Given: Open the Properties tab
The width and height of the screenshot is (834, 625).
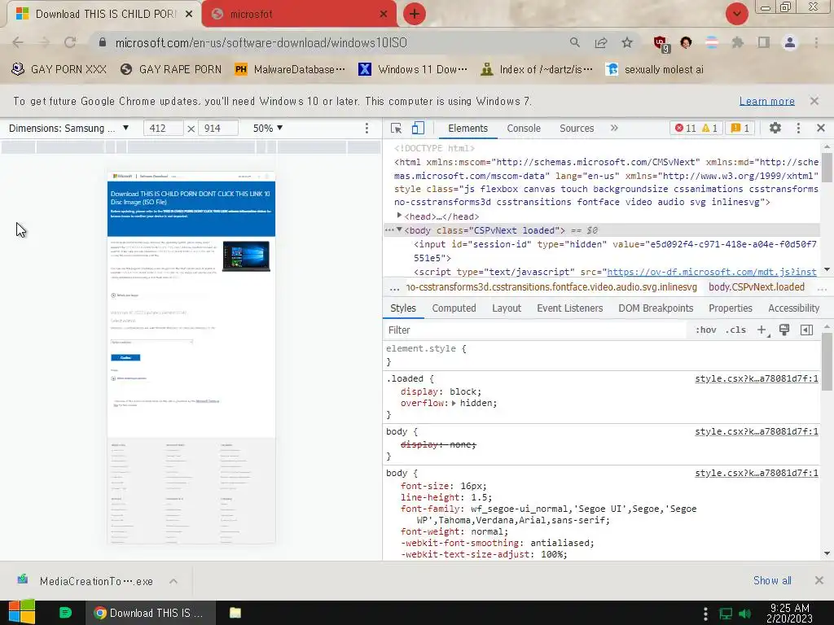Looking at the screenshot, I should (x=731, y=308).
